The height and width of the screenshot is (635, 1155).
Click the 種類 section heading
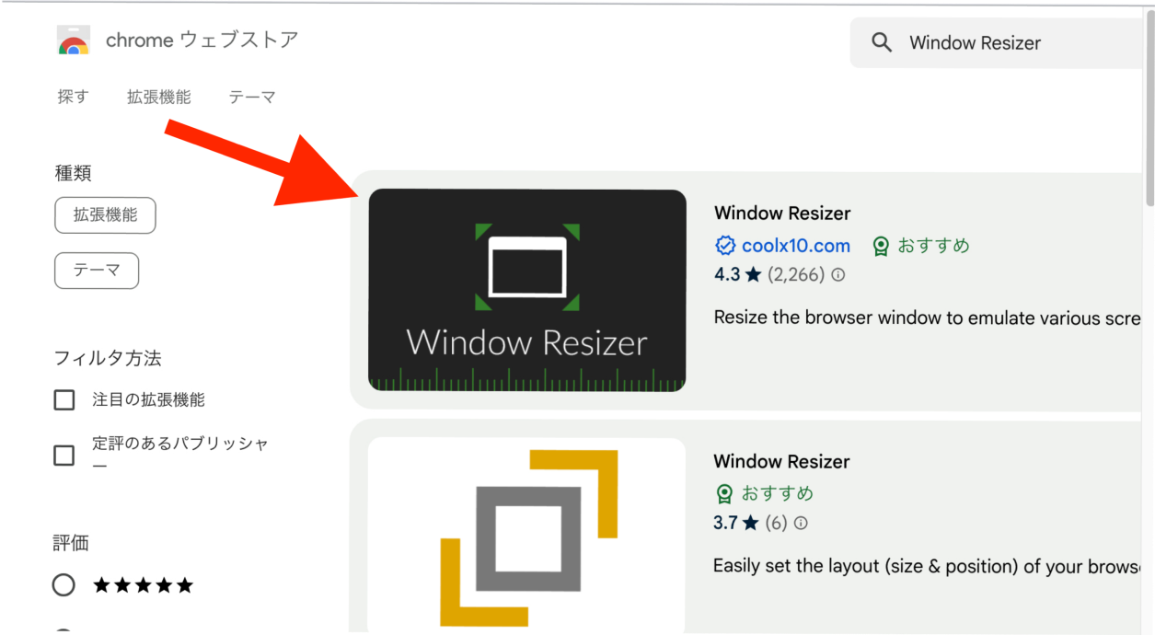tap(73, 173)
